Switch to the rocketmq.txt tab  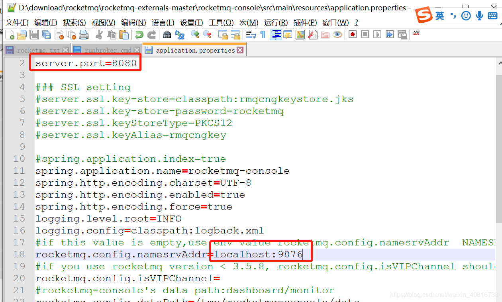pyautogui.click(x=38, y=50)
